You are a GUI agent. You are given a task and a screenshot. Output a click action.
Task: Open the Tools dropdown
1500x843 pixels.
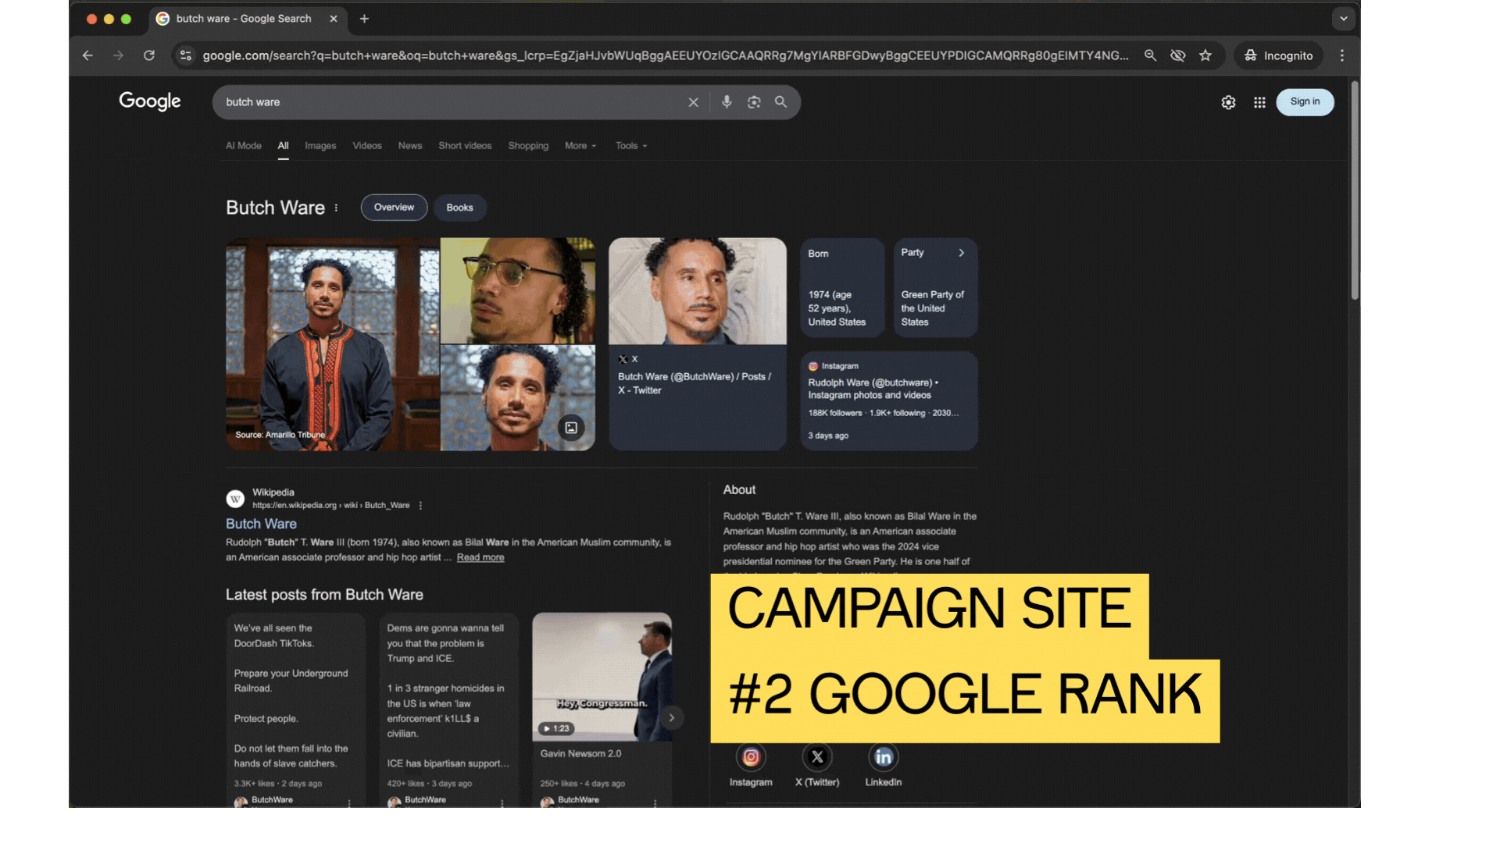(x=631, y=146)
